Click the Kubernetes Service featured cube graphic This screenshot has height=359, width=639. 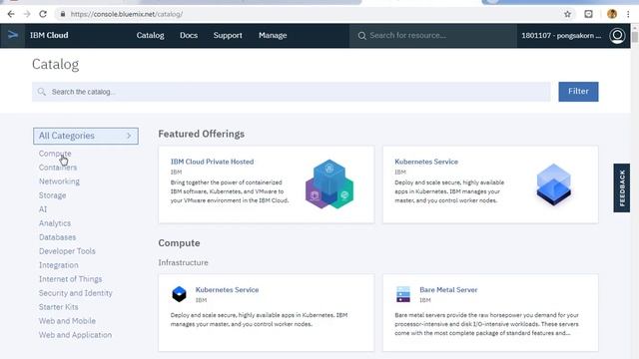pyautogui.click(x=554, y=183)
